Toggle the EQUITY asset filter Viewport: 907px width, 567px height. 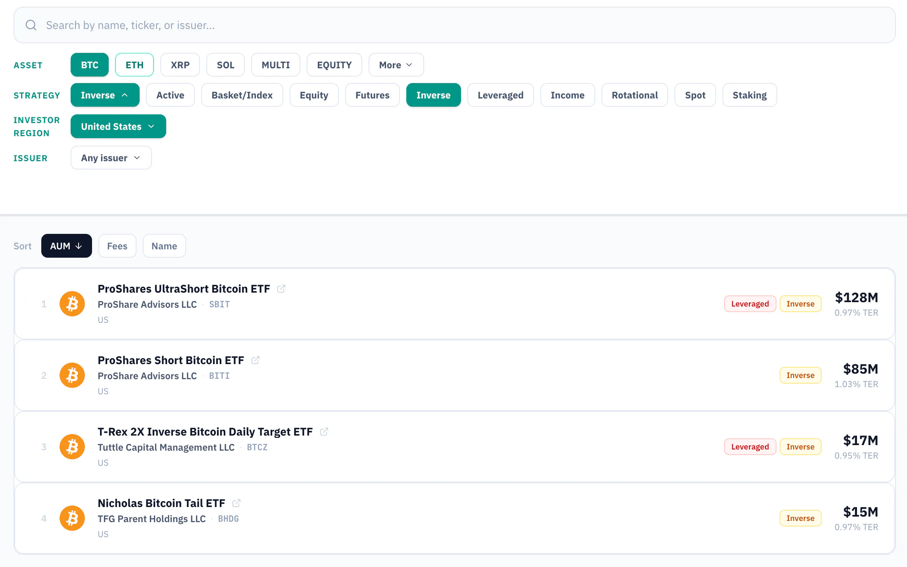[334, 65]
